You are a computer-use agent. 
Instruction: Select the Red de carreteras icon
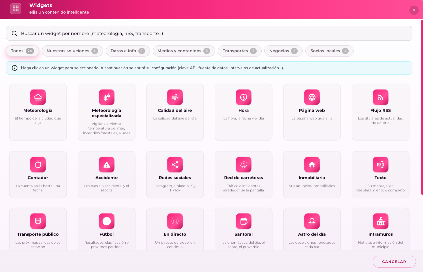pyautogui.click(x=244, y=164)
